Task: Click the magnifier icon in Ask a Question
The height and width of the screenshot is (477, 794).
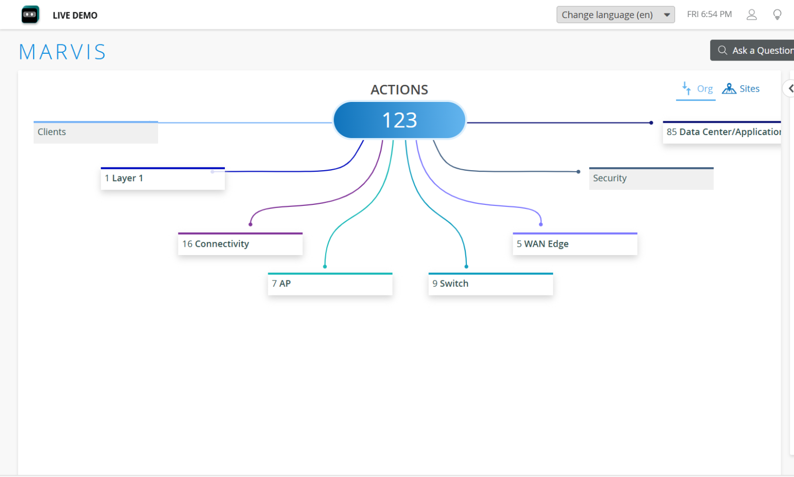Action: coord(722,50)
